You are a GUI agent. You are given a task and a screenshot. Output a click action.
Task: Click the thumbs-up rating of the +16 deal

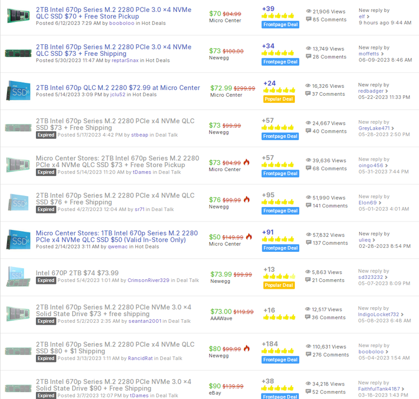click(279, 317)
